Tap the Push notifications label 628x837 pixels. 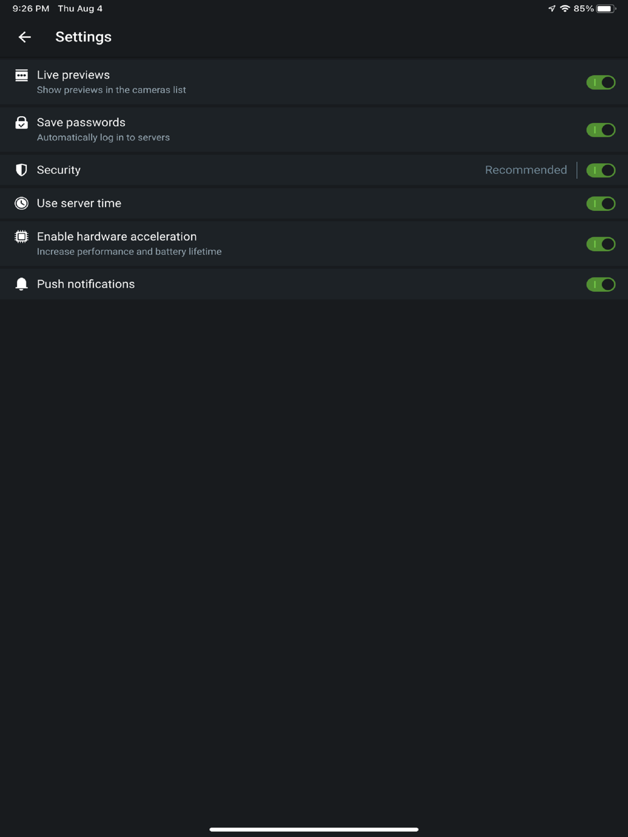point(85,284)
